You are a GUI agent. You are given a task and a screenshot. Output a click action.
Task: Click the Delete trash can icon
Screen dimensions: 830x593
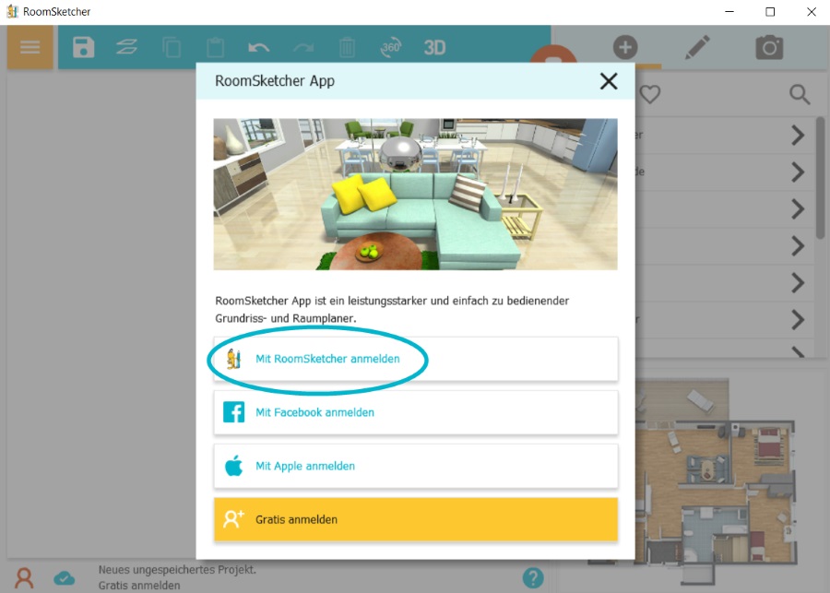click(x=347, y=48)
